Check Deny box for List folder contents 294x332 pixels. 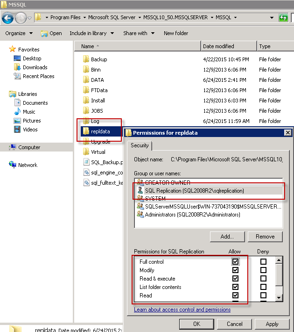[263, 287]
